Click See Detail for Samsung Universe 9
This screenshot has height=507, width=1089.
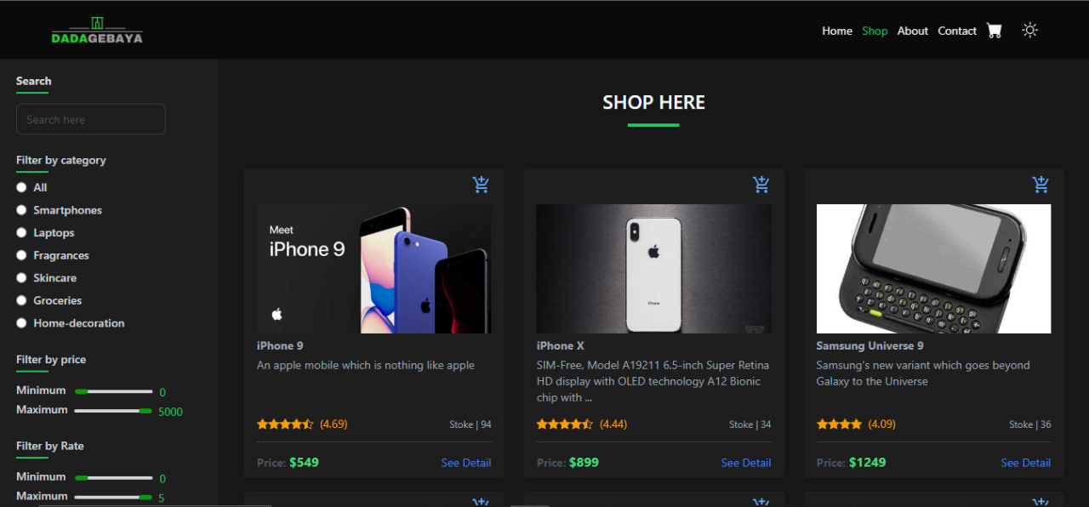coord(1026,463)
